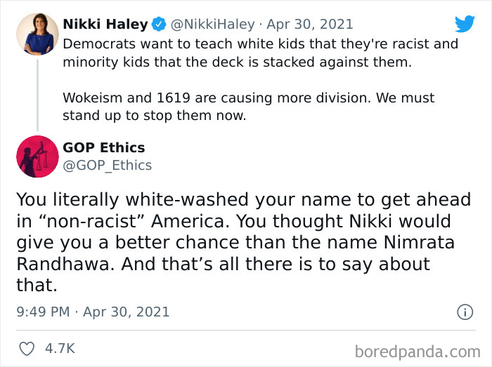Open the tweet info circle icon

(x=465, y=312)
